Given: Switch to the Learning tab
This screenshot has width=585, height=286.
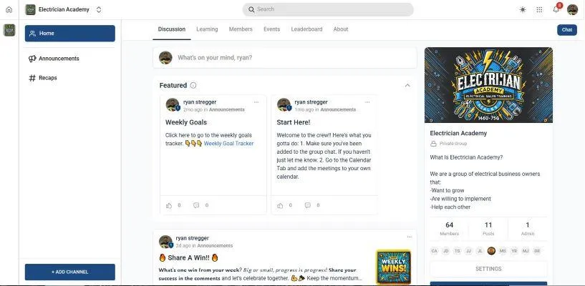Looking at the screenshot, I should [207, 29].
